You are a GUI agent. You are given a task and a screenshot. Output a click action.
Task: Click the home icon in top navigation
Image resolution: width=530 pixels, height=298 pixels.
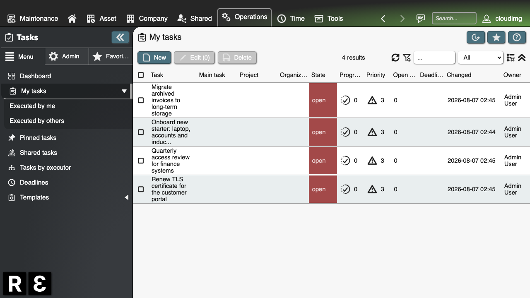(72, 18)
